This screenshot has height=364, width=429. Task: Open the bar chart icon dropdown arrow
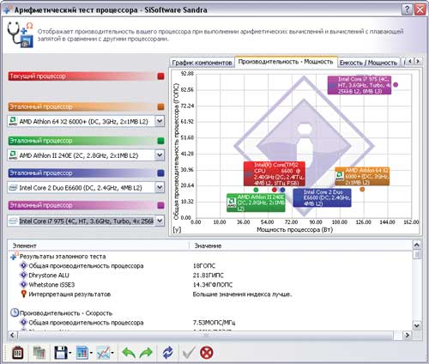click(x=91, y=353)
